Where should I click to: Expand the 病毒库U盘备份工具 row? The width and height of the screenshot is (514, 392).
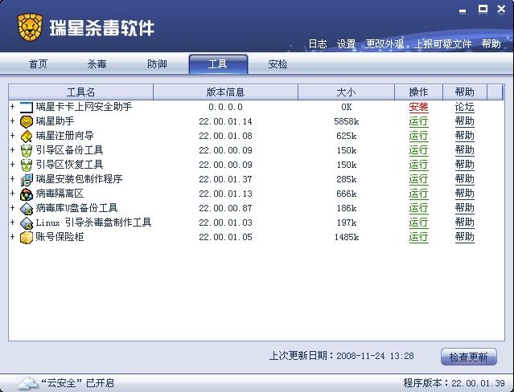coord(12,207)
